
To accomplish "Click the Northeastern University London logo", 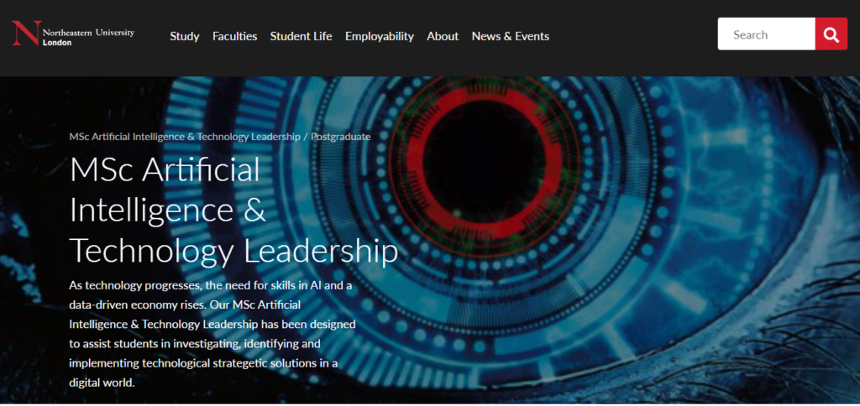I will 72,34.
